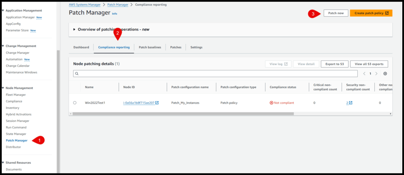
Task: Expand Overview of patching operations section
Action: click(74, 30)
